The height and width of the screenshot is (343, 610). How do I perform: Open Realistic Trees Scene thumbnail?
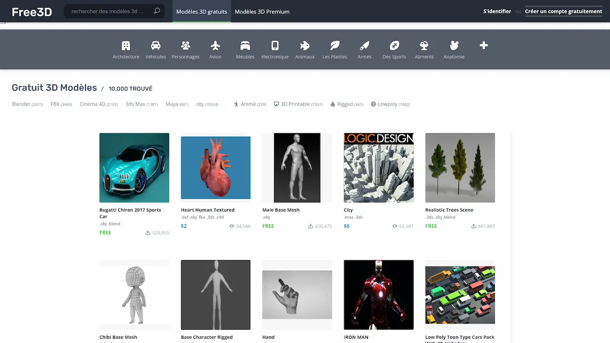[460, 168]
